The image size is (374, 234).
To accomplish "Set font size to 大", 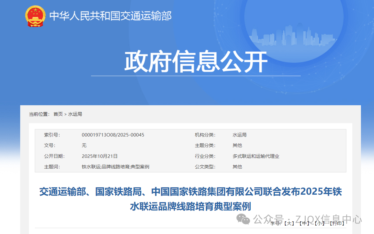I will pyautogui.click(x=289, y=223).
